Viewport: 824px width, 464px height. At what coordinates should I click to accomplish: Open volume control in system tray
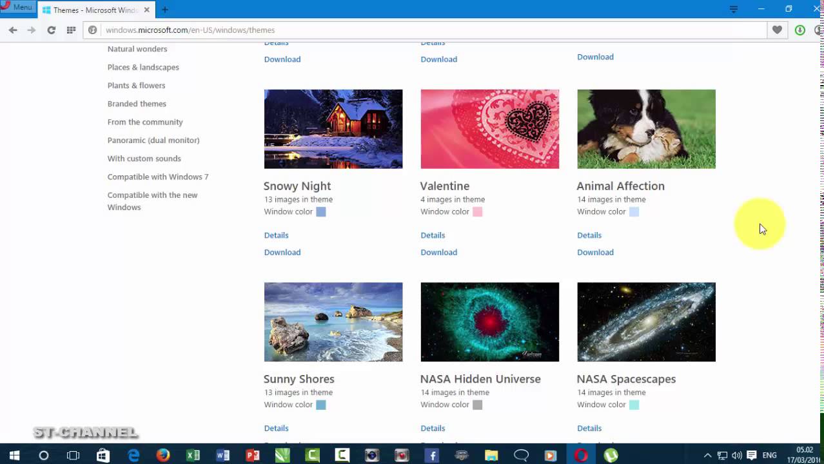tap(737, 456)
